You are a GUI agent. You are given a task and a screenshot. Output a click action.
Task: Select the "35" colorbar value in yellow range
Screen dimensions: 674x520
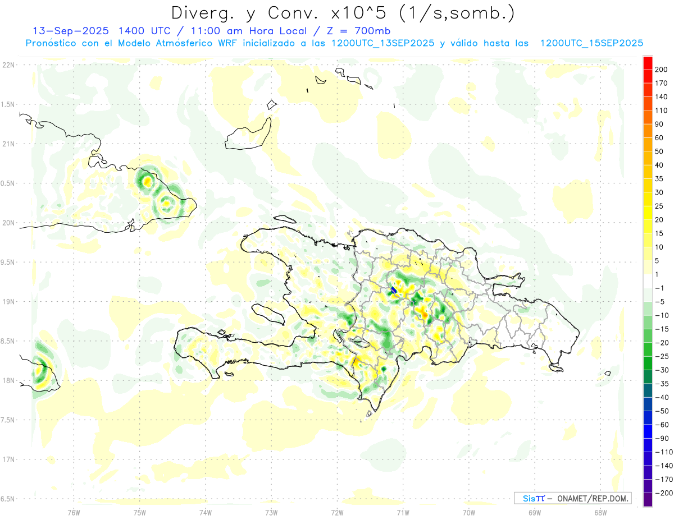(659, 178)
